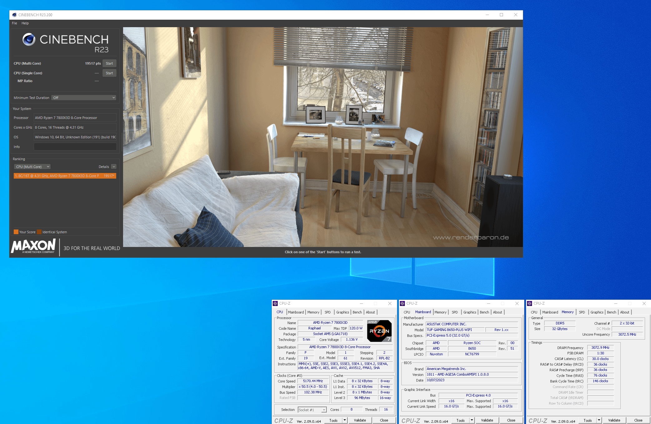This screenshot has height=424, width=651.
Task: Click the Identical System legend swatch
Action: point(39,232)
